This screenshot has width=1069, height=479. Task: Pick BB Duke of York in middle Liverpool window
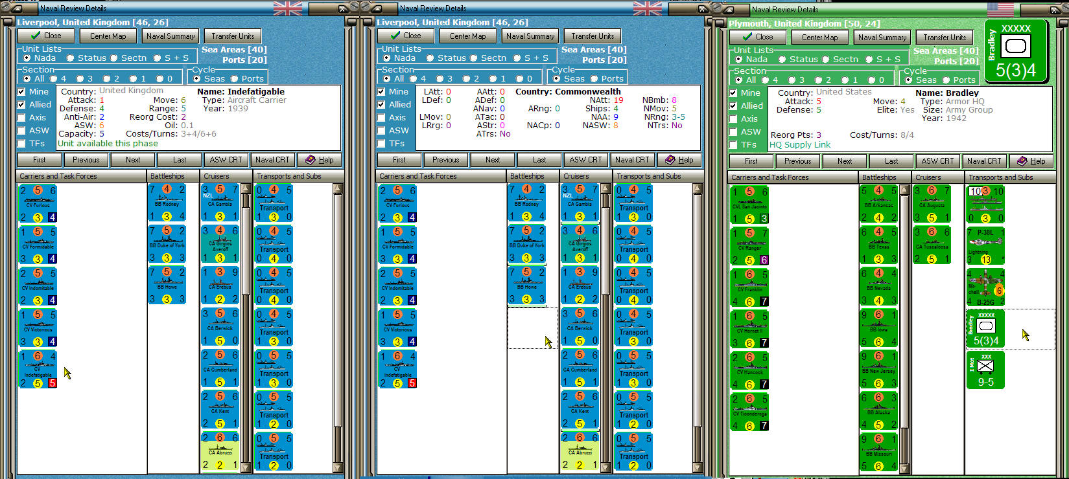(527, 244)
